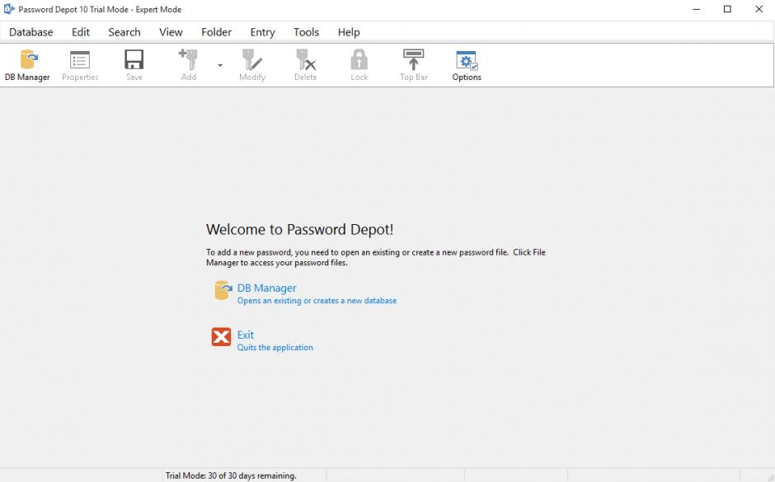Open the Entry menu
The image size is (775, 482).
point(262,32)
